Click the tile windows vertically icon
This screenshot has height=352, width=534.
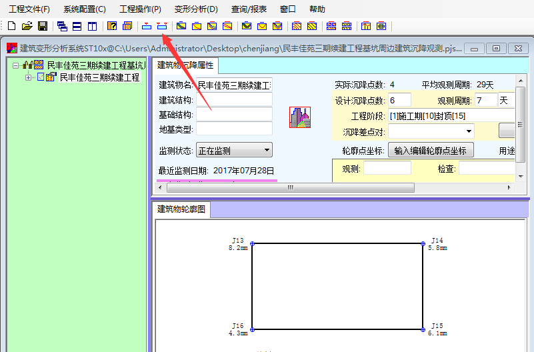(x=92, y=26)
